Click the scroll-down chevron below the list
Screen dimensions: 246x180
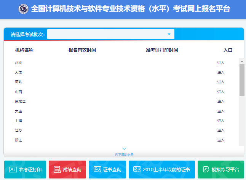pyautogui.click(x=124, y=148)
